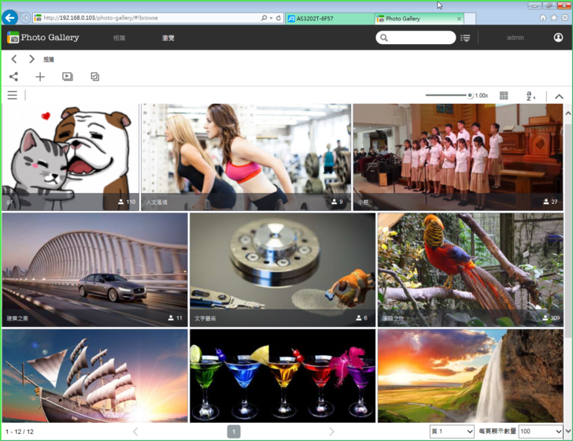Open the admin user profile icon
This screenshot has width=573, height=441.
[558, 37]
